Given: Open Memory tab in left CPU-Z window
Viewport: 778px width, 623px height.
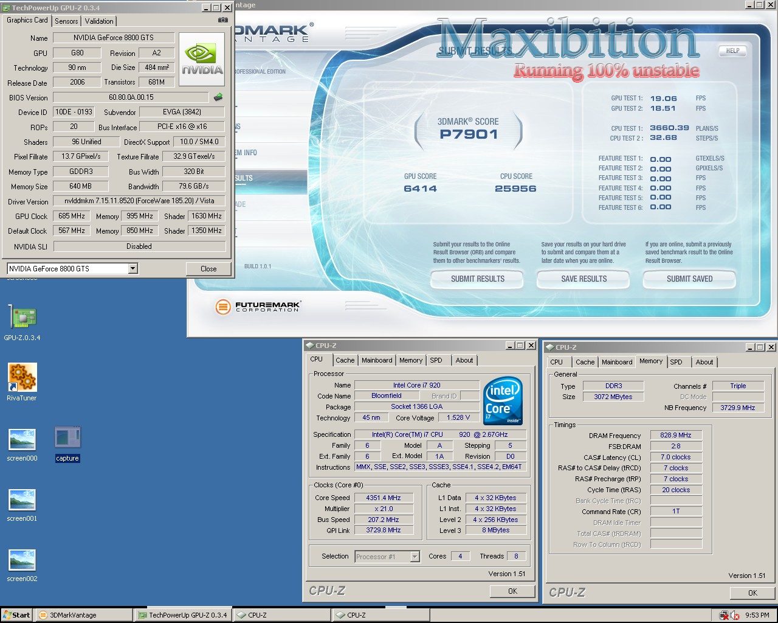Looking at the screenshot, I should pos(411,360).
